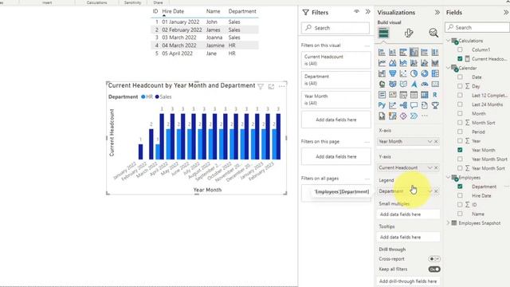This screenshot has height=287, width=510.
Task: Expand the Employees Snapshot table
Action: (448, 223)
